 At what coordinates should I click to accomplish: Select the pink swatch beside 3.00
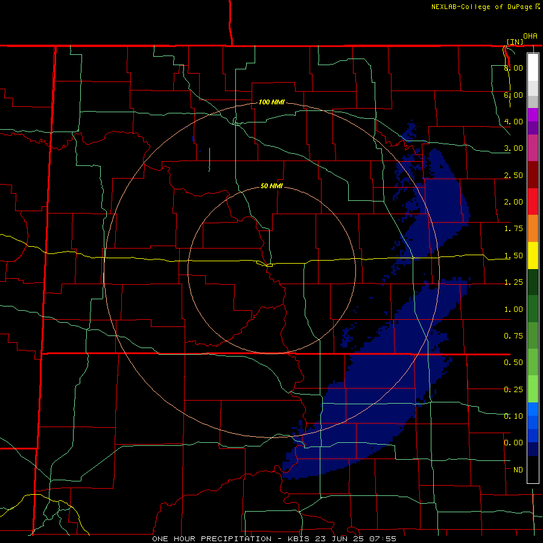pyautogui.click(x=533, y=148)
